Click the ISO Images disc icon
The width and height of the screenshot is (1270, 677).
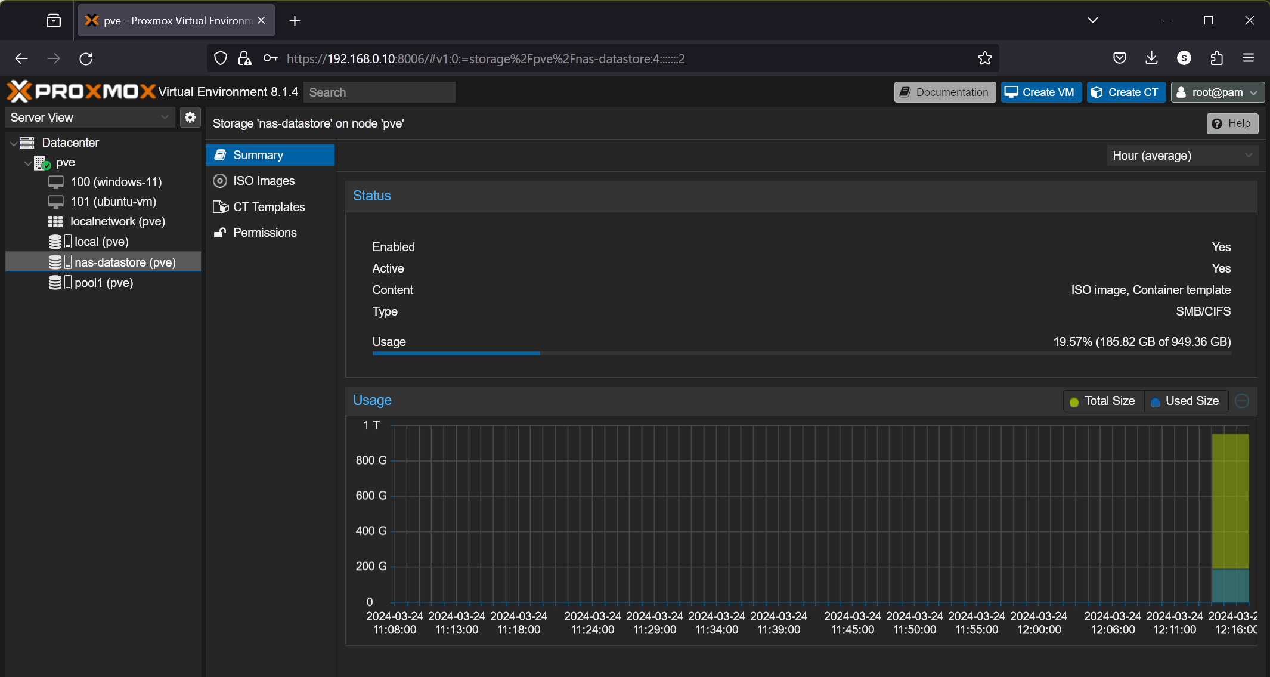[220, 181]
